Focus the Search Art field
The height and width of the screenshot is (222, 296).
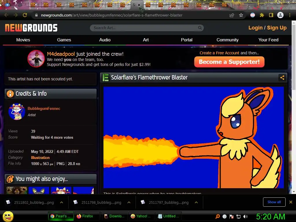(147, 28)
